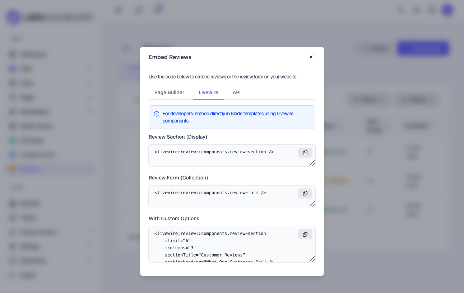Image resolution: width=464 pixels, height=293 pixels.
Task: Copy the Review Form collection embed code
Action: pos(305,193)
